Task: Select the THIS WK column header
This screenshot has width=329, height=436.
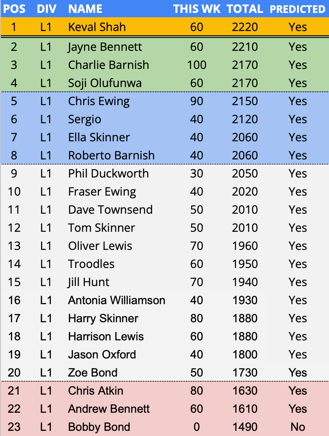Action: 197,9
